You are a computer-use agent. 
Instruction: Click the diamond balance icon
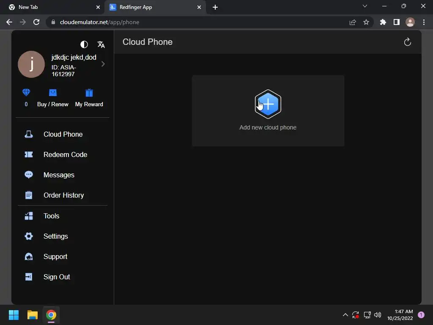point(26,92)
